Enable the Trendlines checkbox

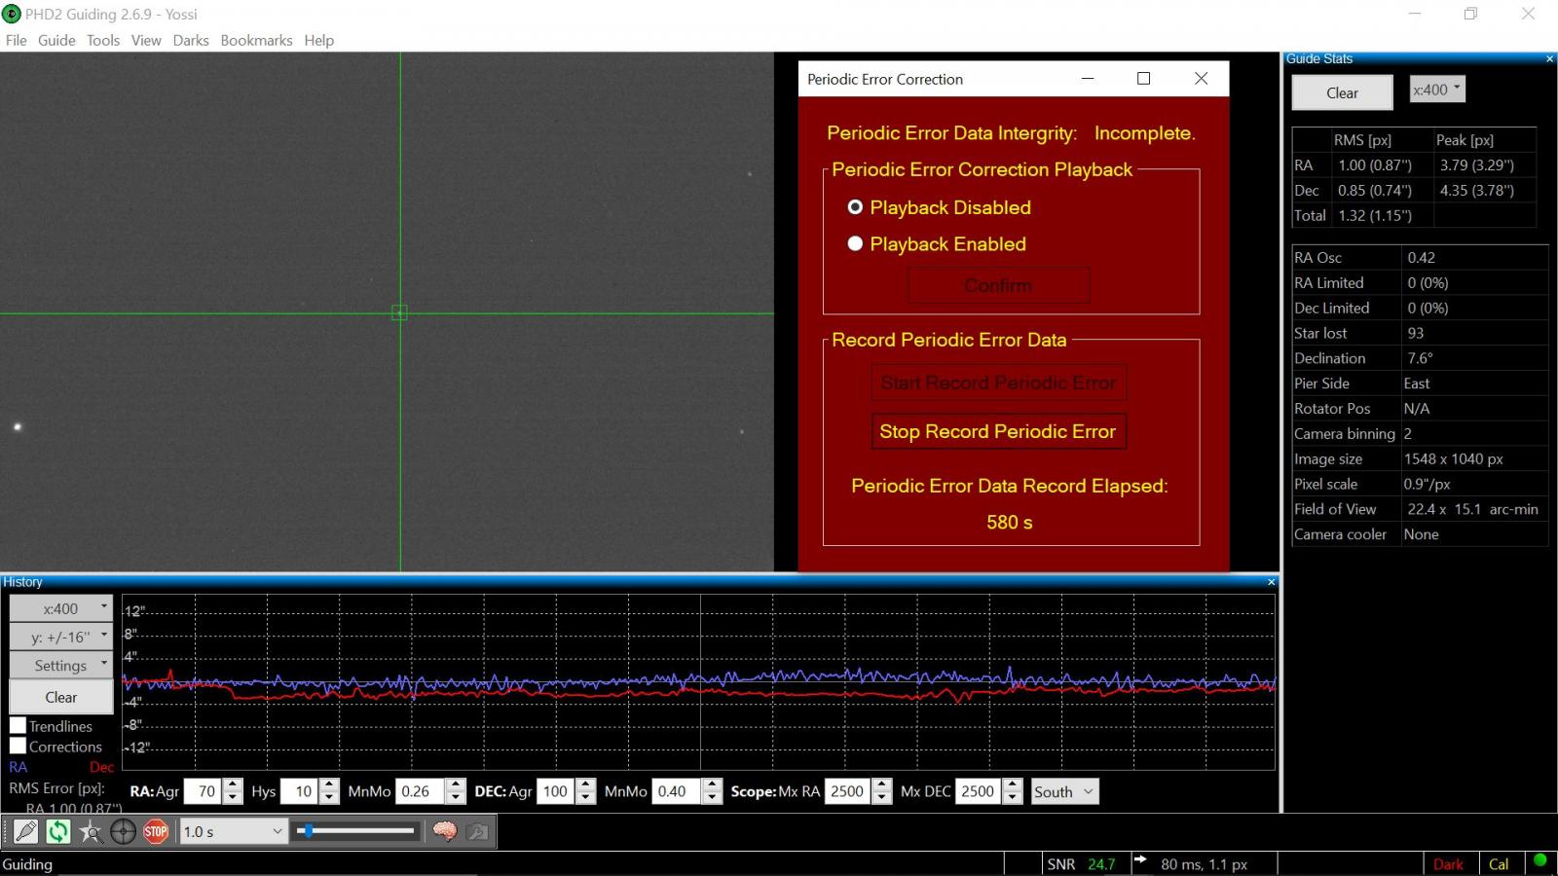click(18, 726)
